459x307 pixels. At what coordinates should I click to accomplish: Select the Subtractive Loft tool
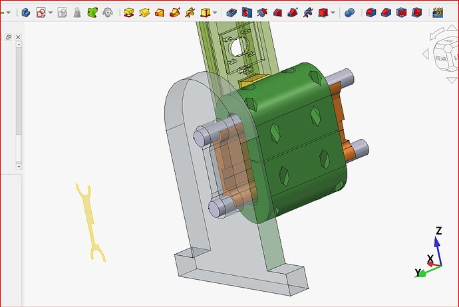coord(277,13)
